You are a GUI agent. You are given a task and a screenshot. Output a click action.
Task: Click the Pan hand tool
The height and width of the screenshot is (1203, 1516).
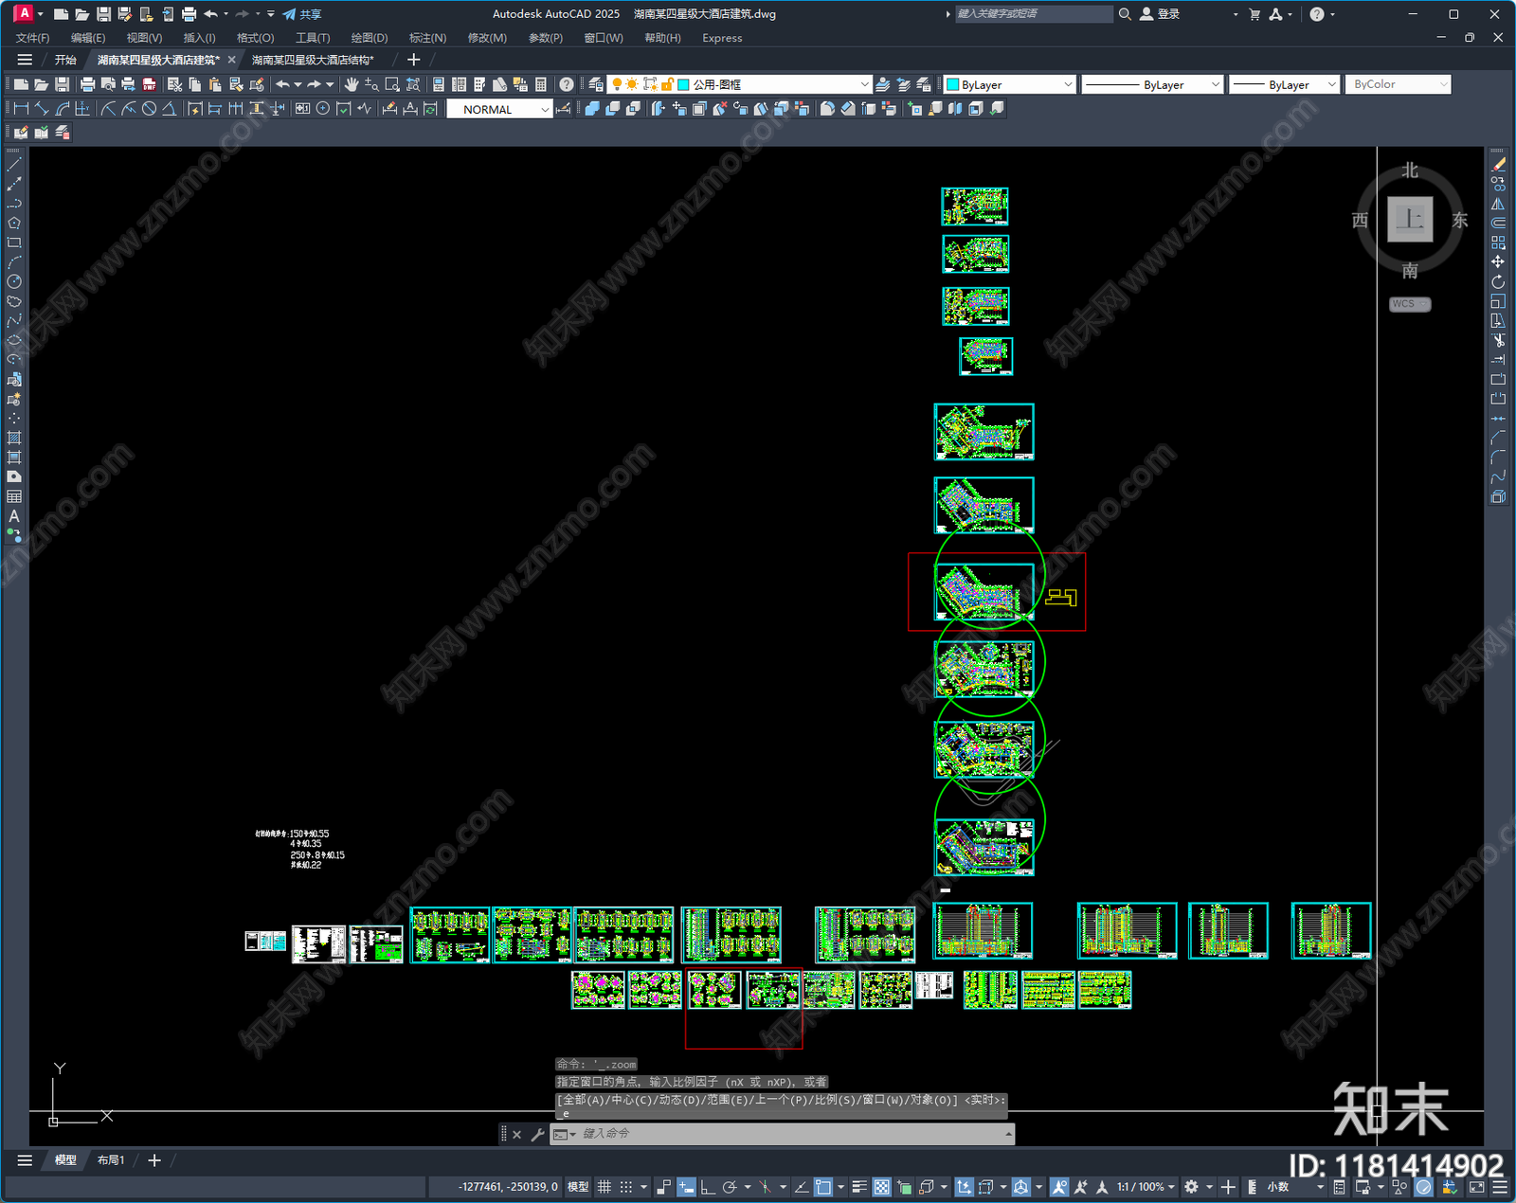pyautogui.click(x=352, y=84)
